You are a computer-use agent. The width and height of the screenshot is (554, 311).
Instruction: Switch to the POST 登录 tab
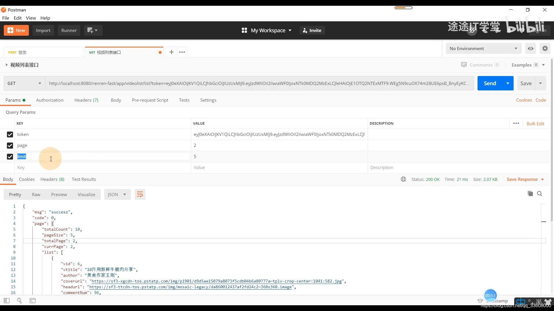pyautogui.click(x=43, y=52)
